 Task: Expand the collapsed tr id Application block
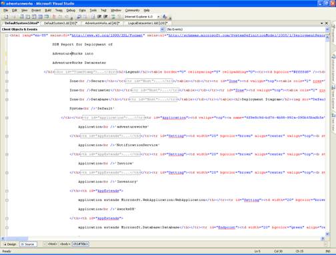pos(113,117)
